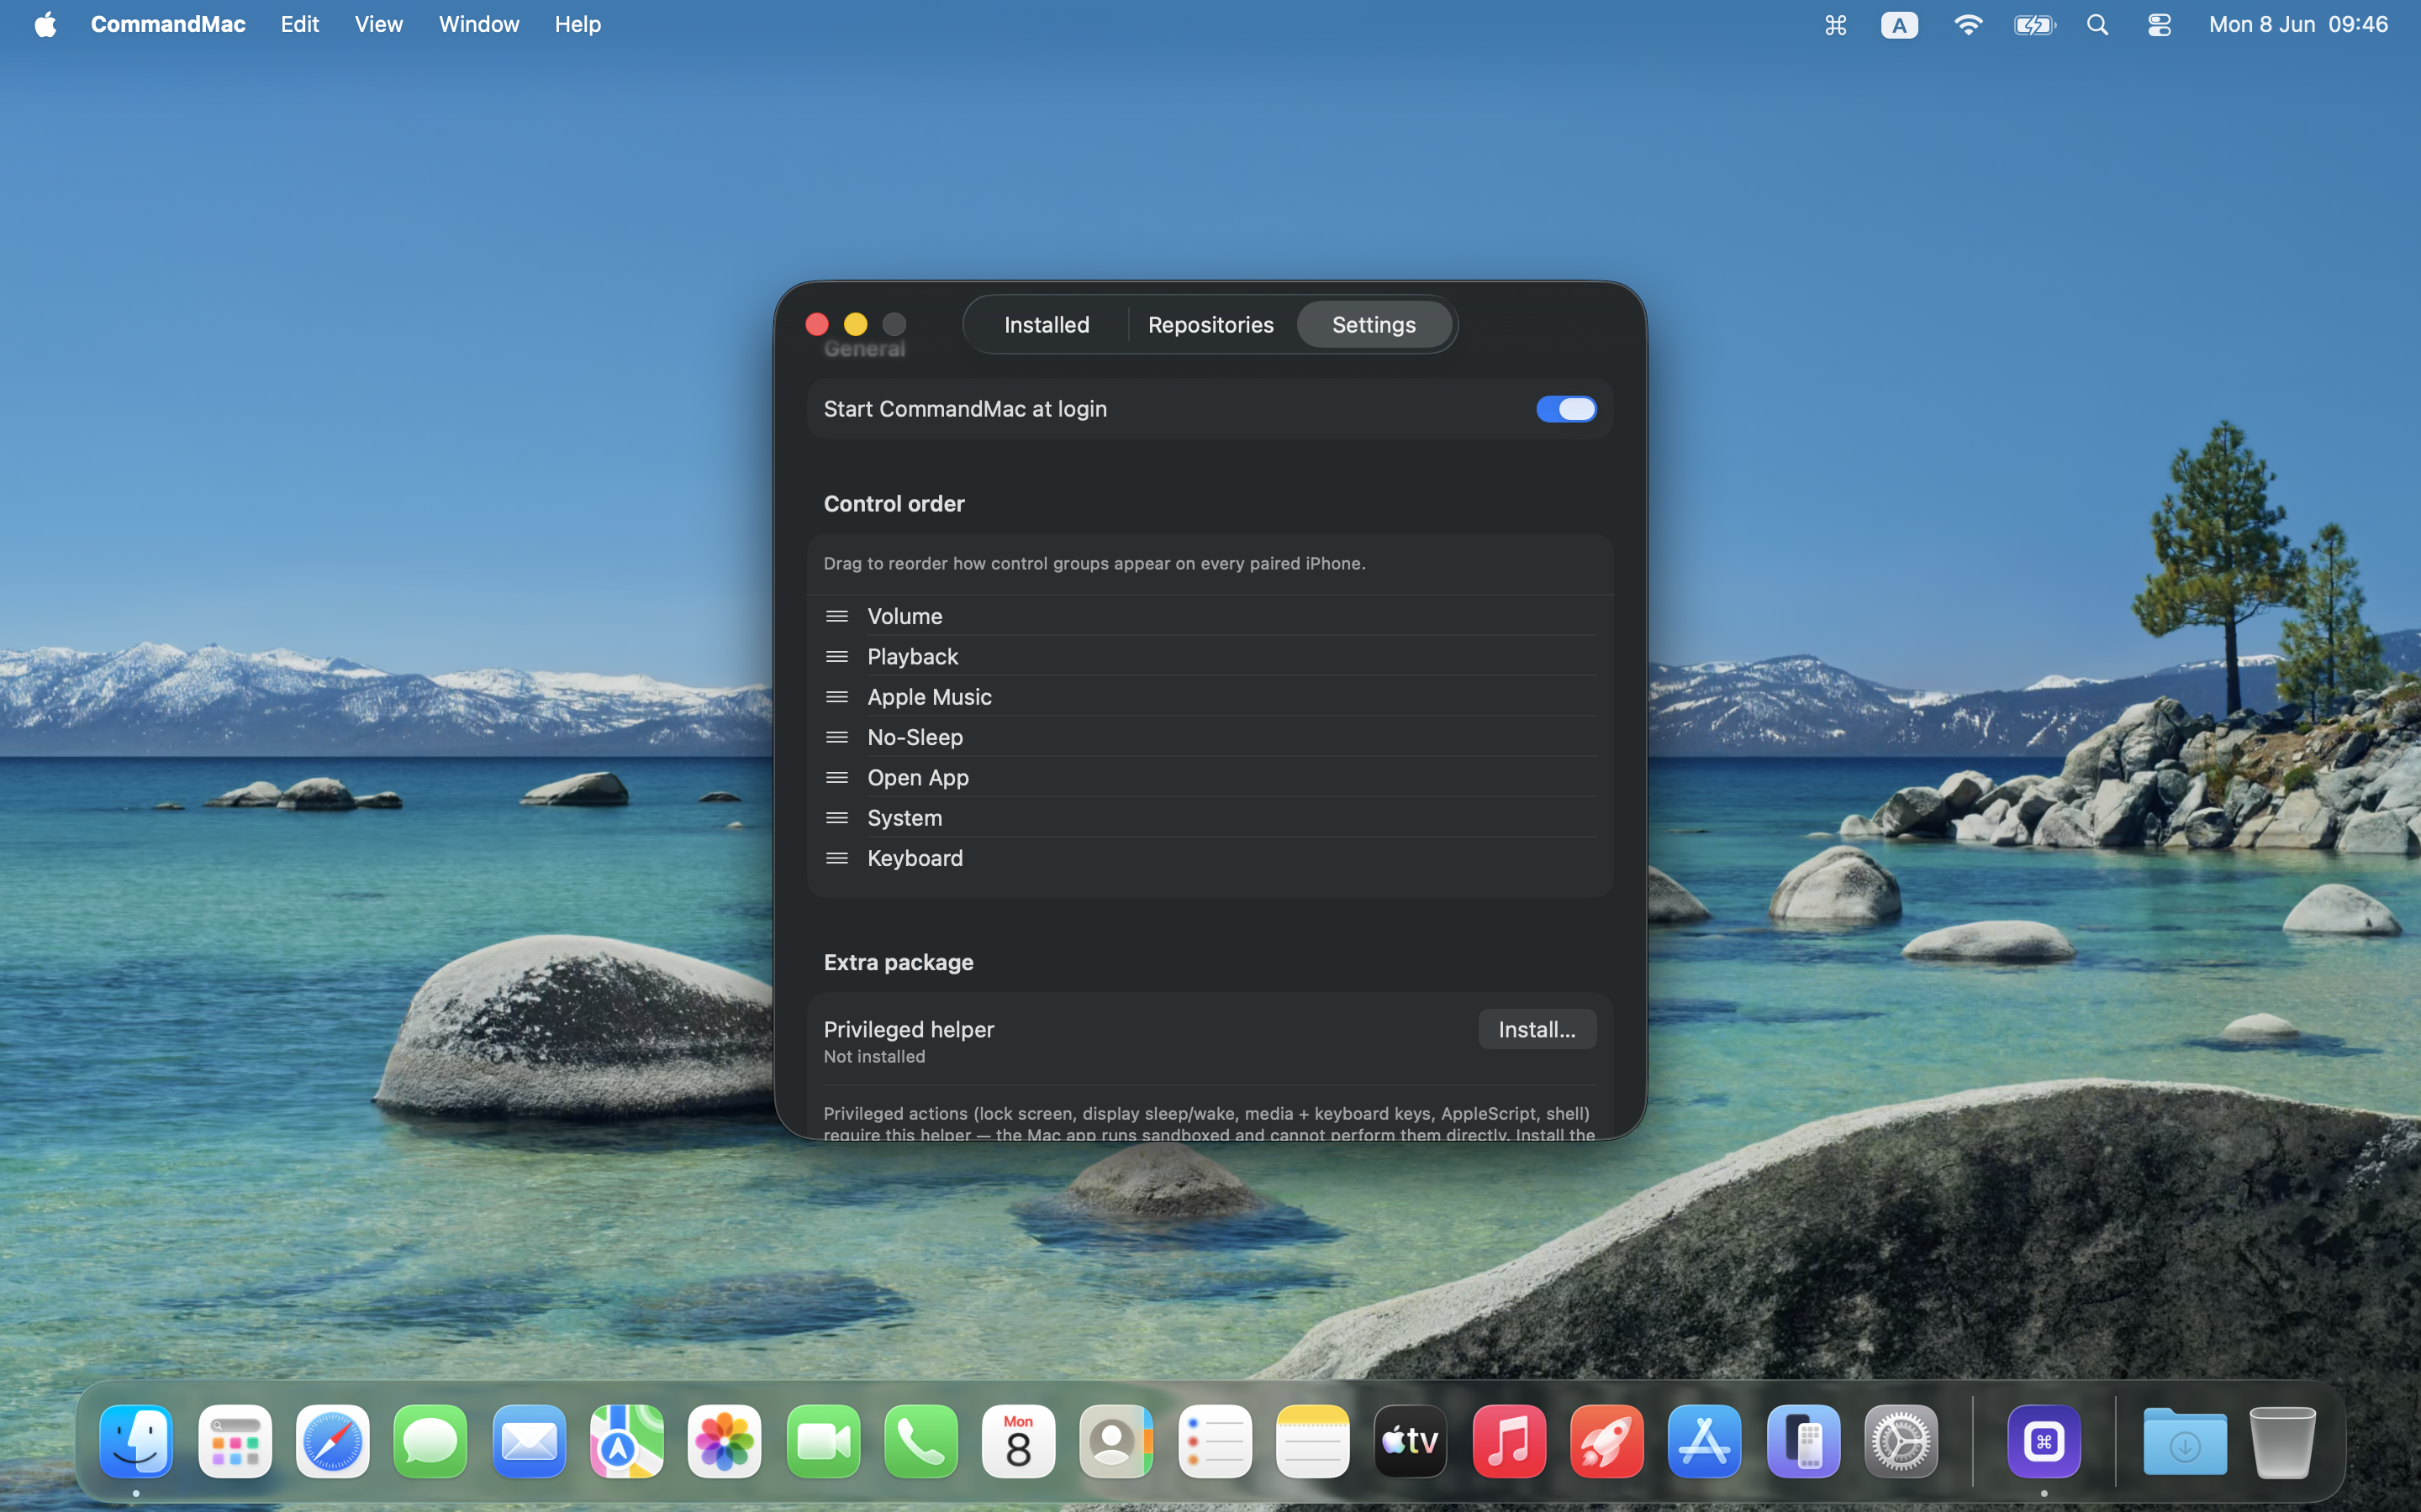Switch to the Repositories tab
Image resolution: width=2421 pixels, height=1512 pixels.
point(1210,324)
